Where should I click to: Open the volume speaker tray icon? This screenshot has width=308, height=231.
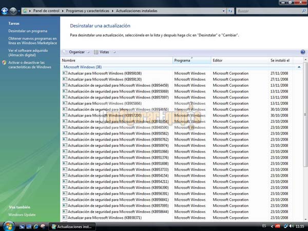click(x=292, y=226)
